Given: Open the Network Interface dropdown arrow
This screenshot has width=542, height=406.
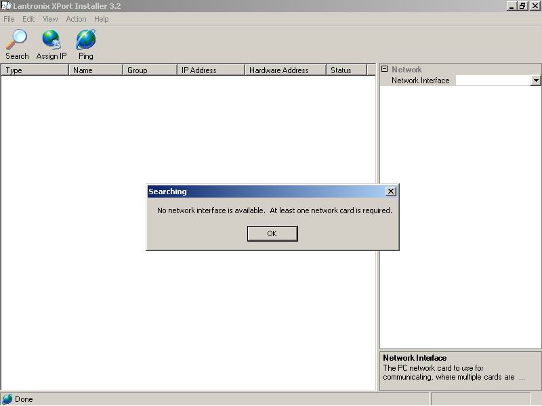Looking at the screenshot, I should (x=536, y=81).
